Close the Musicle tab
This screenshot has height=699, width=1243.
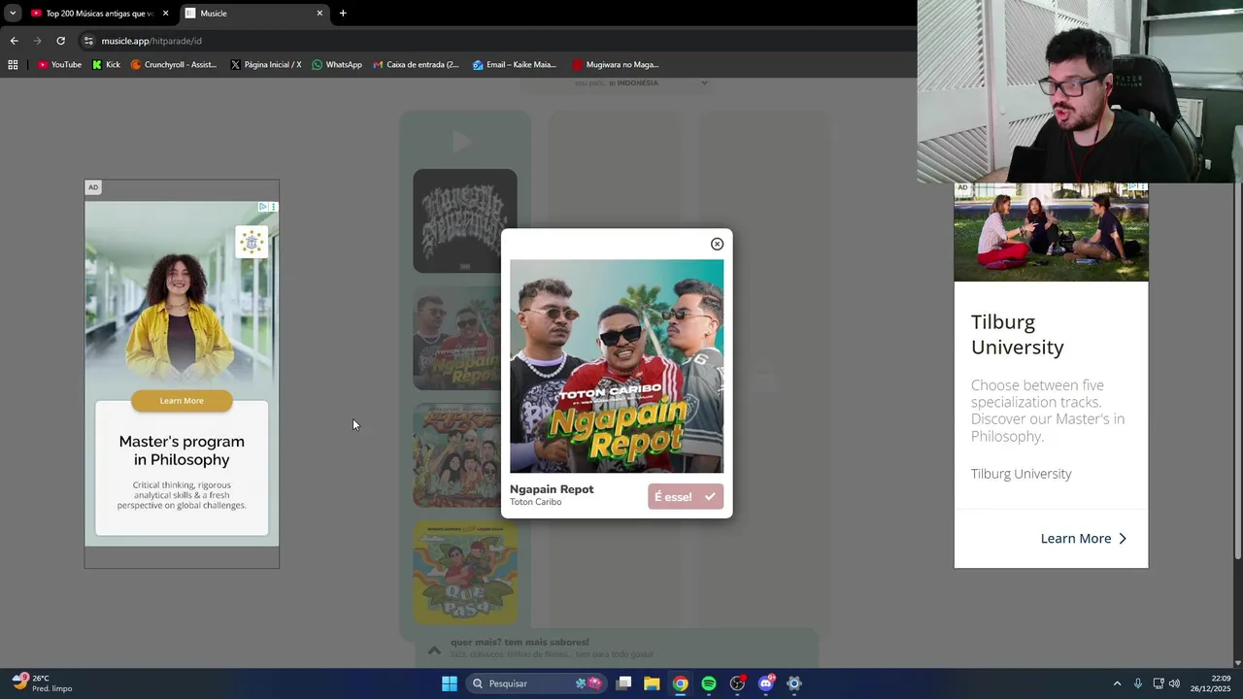[319, 14]
